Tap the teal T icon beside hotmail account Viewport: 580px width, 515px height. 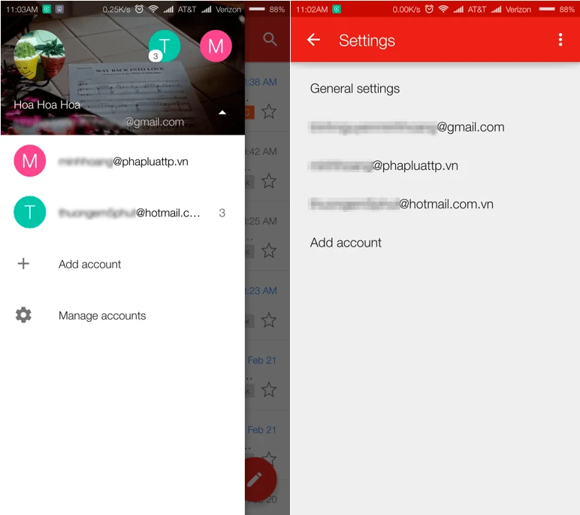[29, 212]
